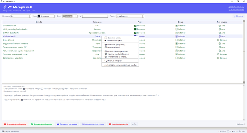Sort by the Тип запуска column header
Screen dimensions: 247x133
point(222,22)
